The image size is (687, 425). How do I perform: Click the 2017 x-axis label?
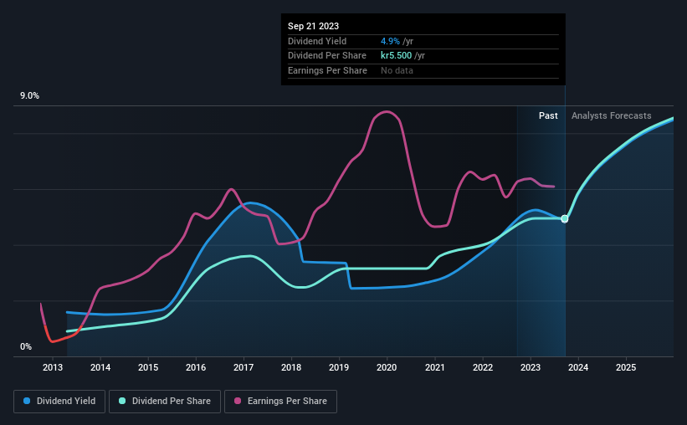(244, 367)
